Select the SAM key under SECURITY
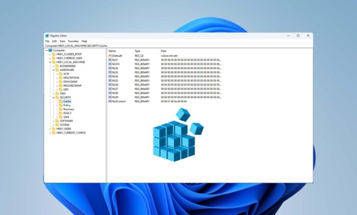Image resolution: width=357 pixels, height=215 pixels. click(x=66, y=117)
